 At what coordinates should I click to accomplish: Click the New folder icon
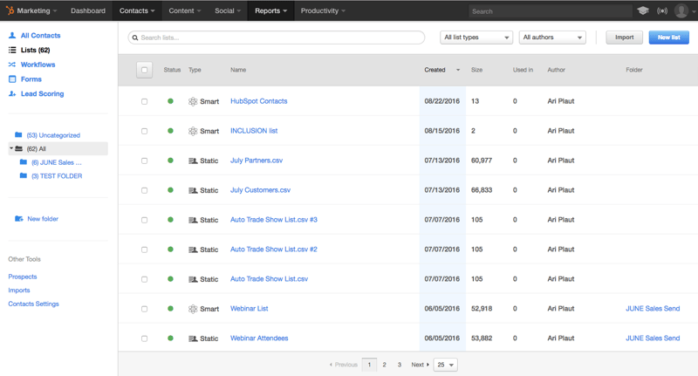tap(19, 219)
